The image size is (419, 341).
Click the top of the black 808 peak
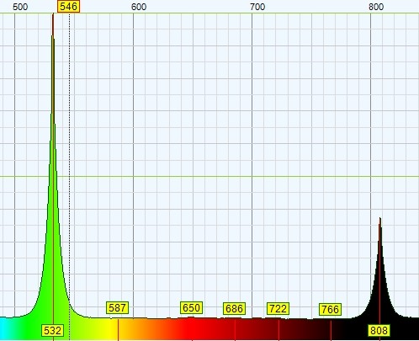pyautogui.click(x=380, y=219)
